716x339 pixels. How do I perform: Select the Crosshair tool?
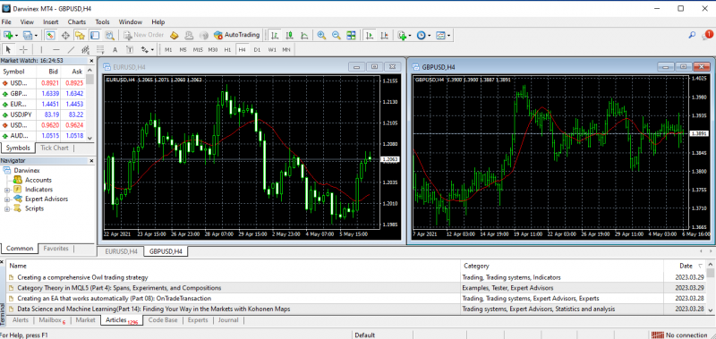pos(23,49)
